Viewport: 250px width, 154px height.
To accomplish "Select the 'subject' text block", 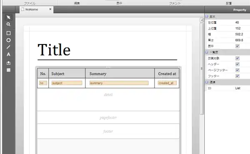I will [x=67, y=83].
